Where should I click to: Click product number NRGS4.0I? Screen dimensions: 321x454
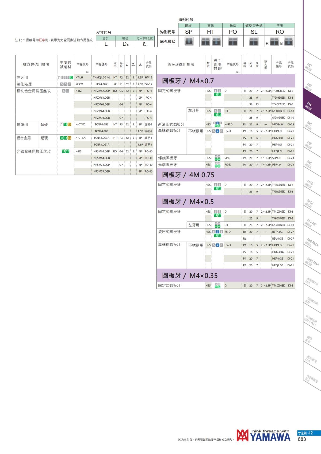[x=278, y=124]
